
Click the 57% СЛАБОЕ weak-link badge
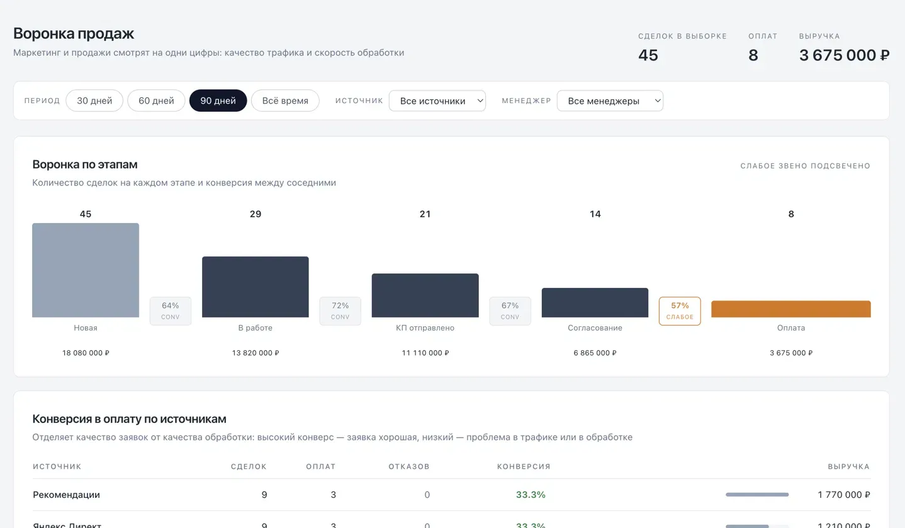pyautogui.click(x=680, y=311)
